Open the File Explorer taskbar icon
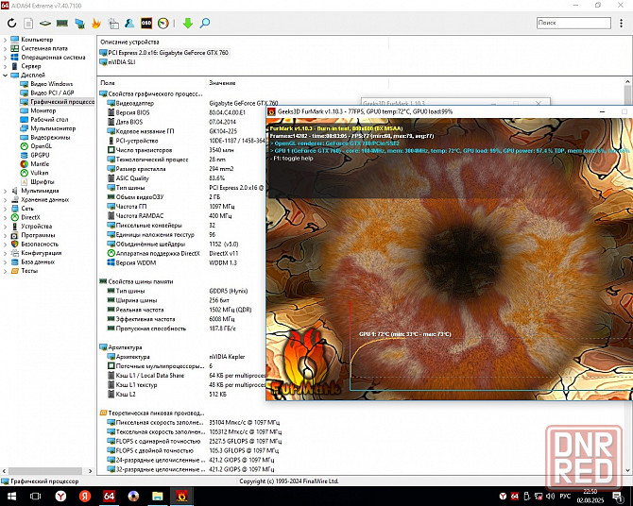 (158, 496)
